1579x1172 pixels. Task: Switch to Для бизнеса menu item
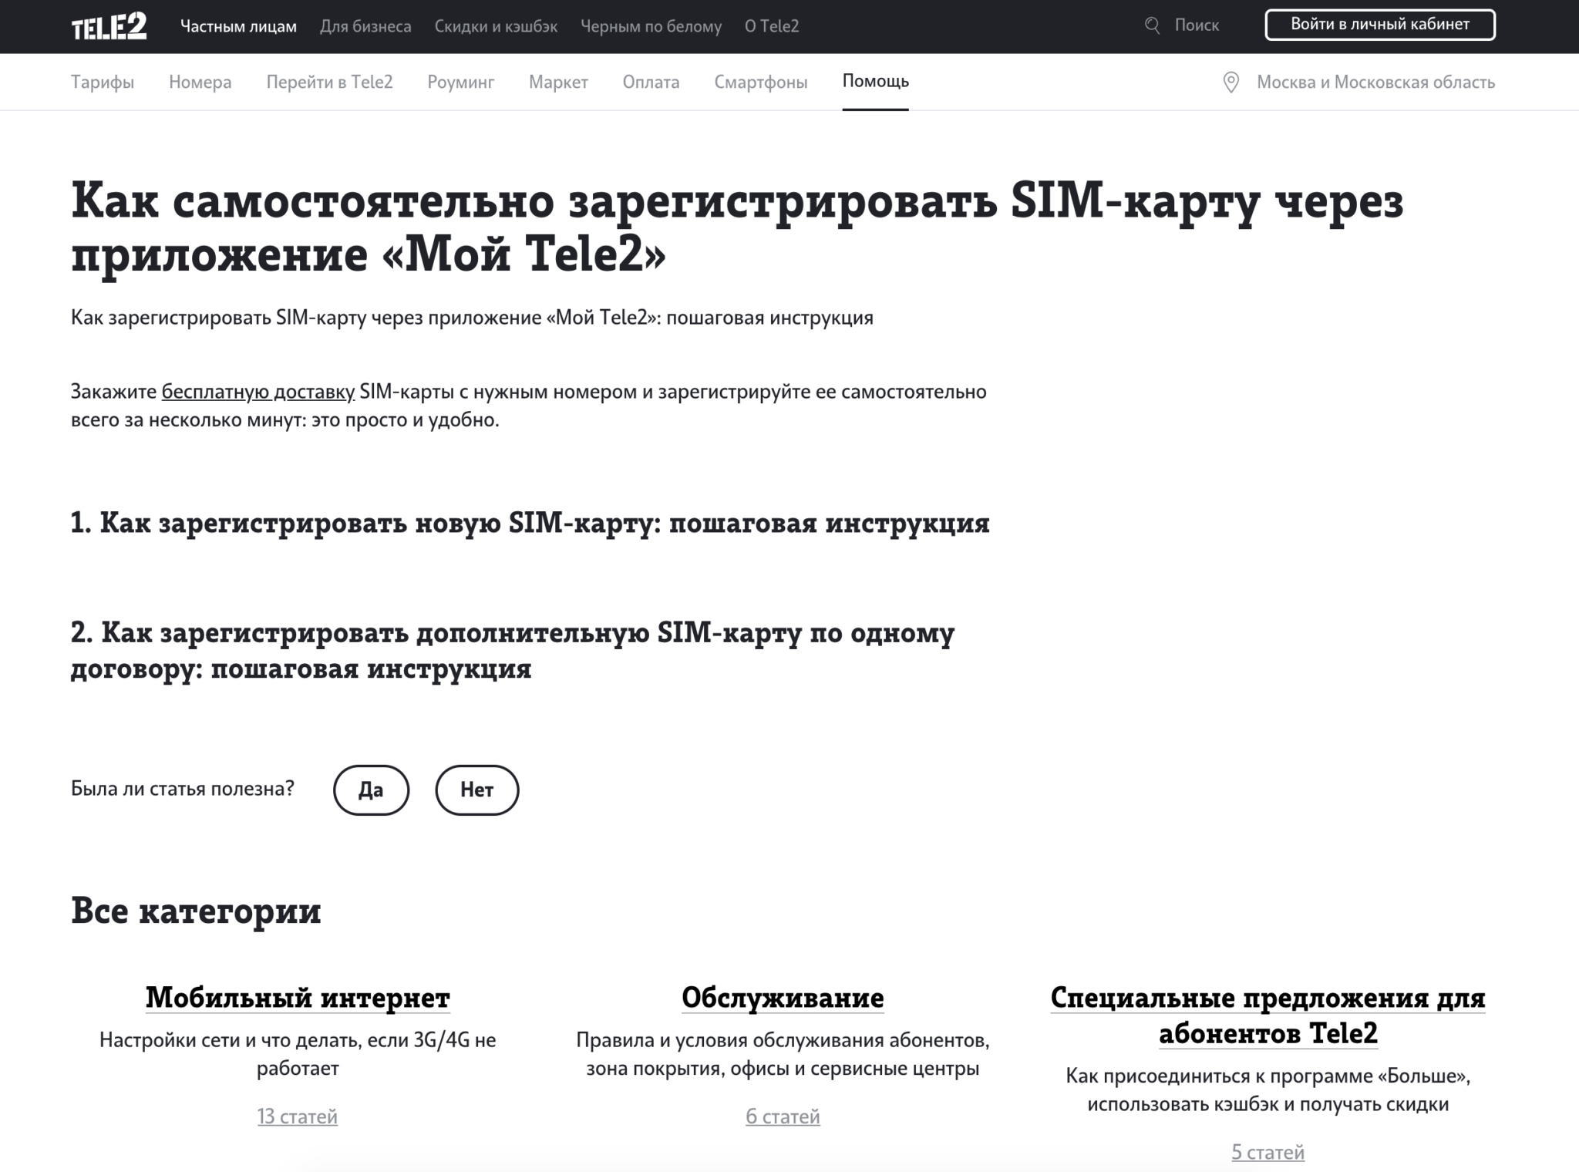point(365,26)
